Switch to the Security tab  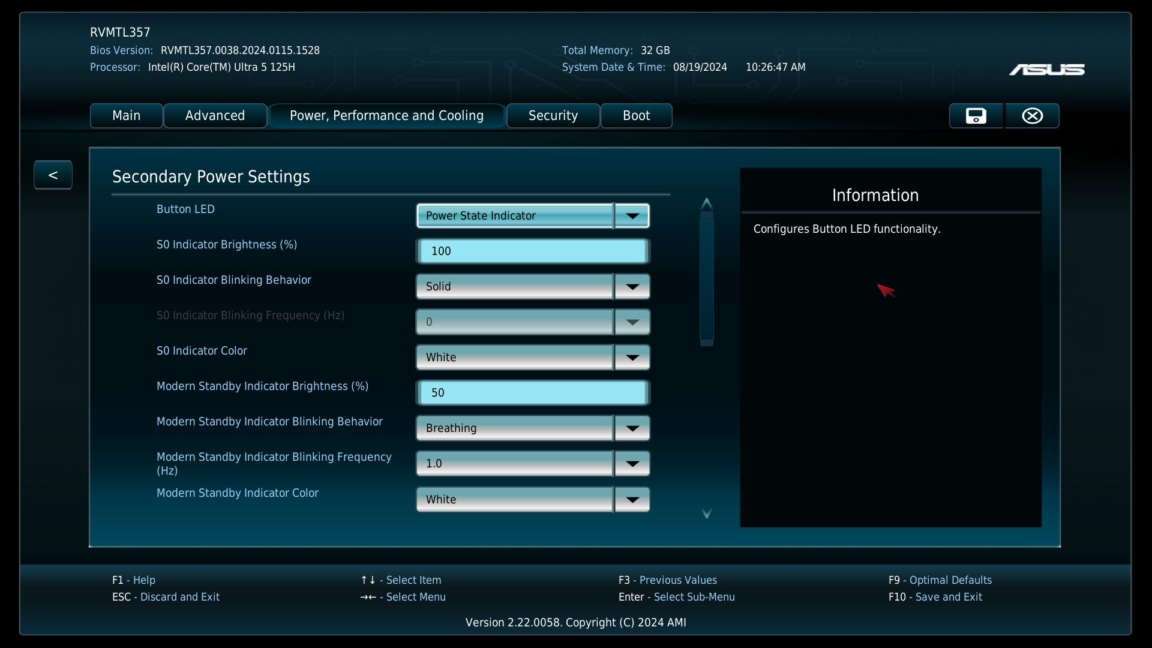coord(553,116)
